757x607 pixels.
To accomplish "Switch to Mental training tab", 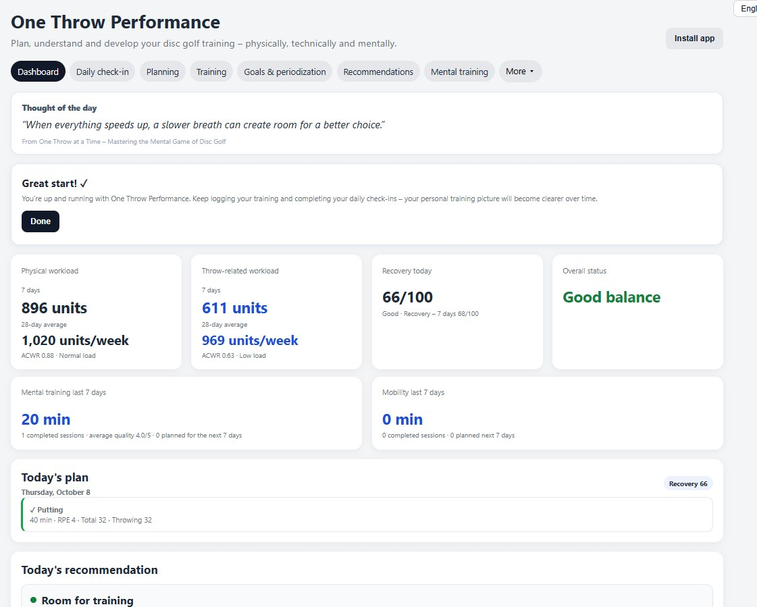I will 460,72.
